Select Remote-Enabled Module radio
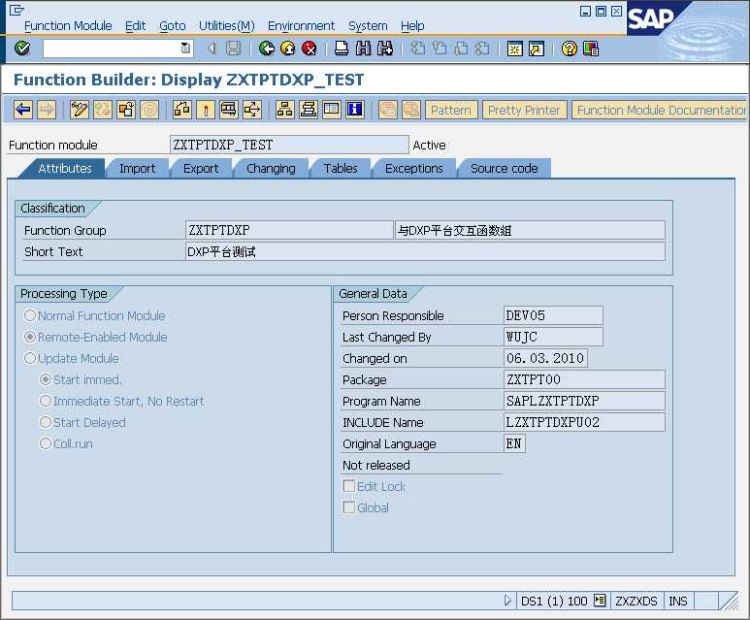 pos(30,337)
